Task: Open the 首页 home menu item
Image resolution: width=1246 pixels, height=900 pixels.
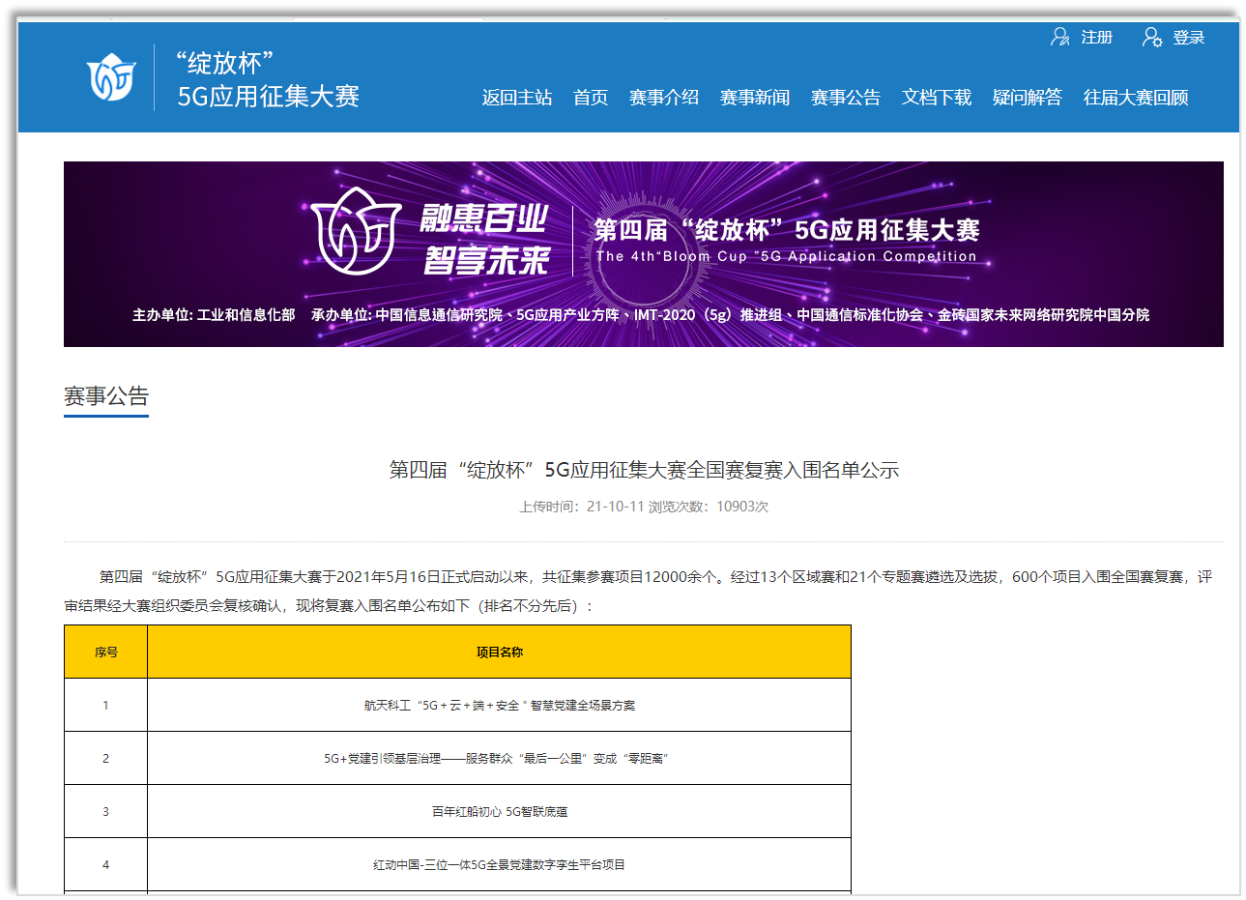Action: coord(591,98)
